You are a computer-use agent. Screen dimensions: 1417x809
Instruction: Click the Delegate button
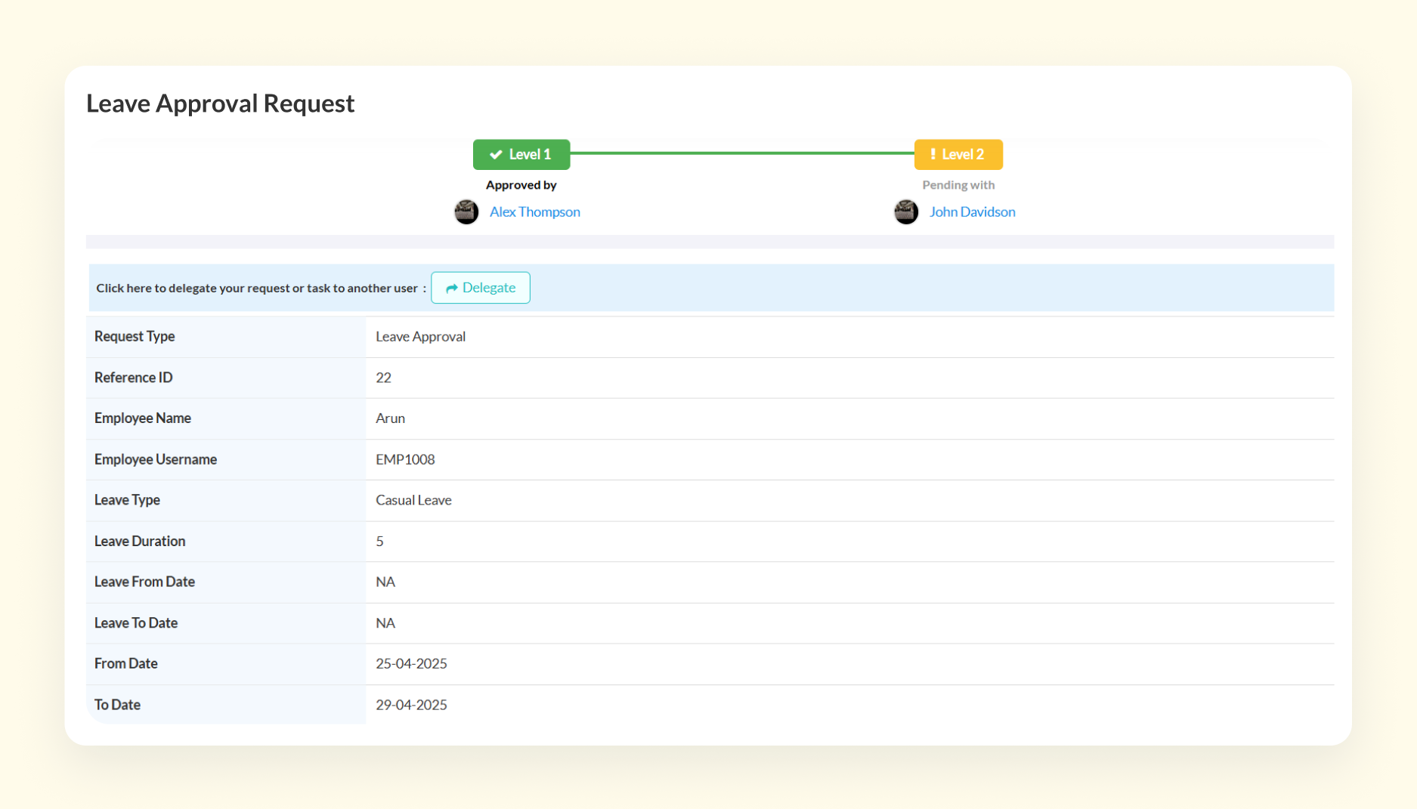pos(480,288)
